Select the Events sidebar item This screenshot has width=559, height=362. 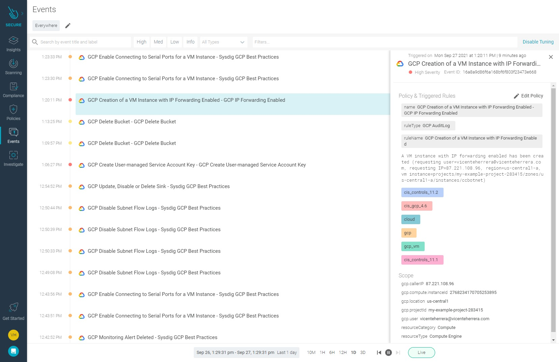point(14,136)
